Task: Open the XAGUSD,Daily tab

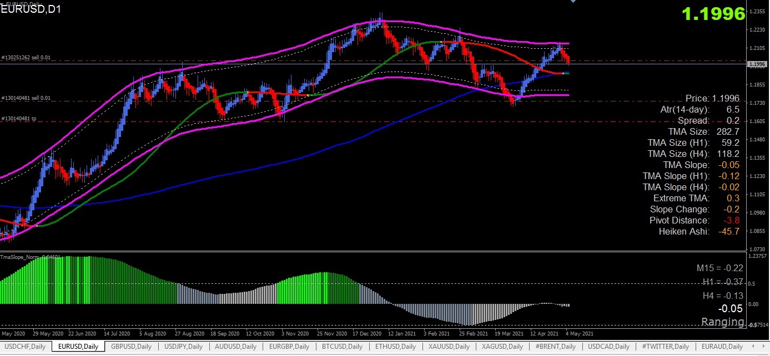Action: point(502,347)
